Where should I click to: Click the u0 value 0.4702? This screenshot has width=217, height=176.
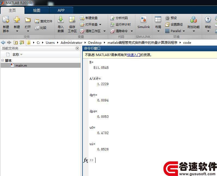pyautogui.click(x=103, y=133)
